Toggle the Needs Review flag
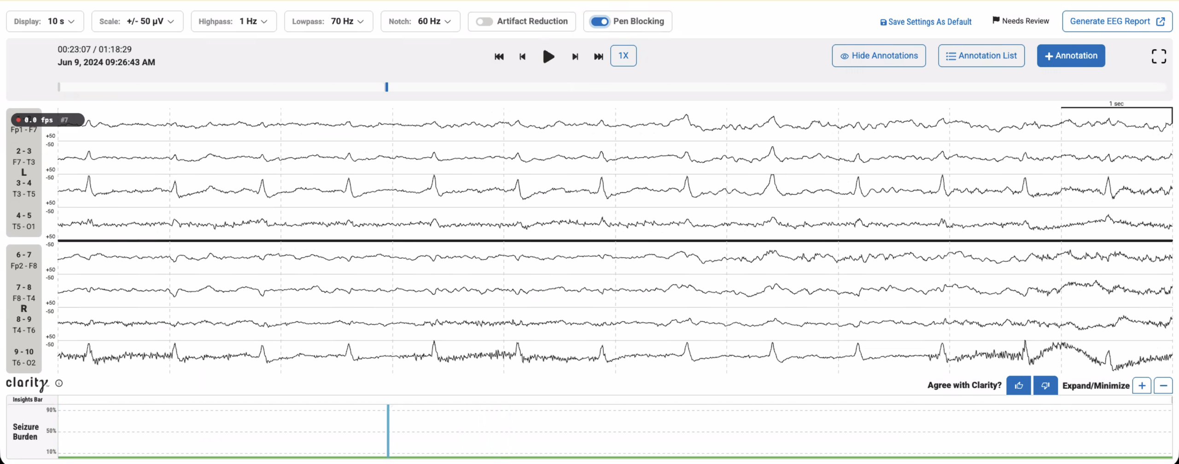 pos(1020,21)
